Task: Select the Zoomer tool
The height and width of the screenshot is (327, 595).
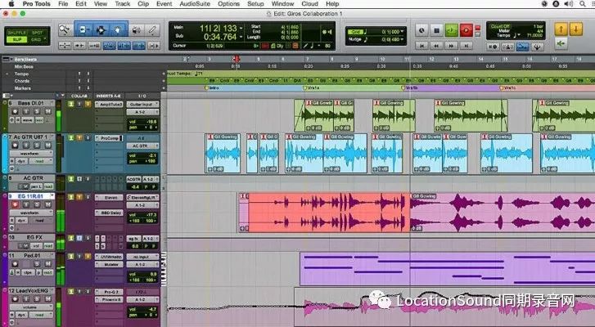Action: [65, 29]
